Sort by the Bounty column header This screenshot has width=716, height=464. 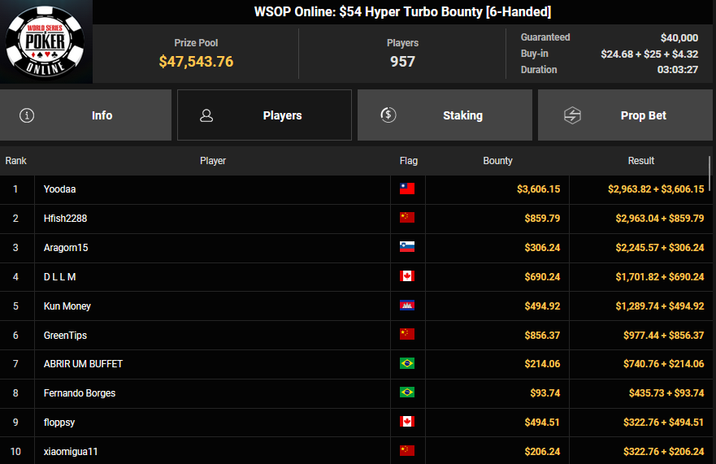tap(497, 161)
